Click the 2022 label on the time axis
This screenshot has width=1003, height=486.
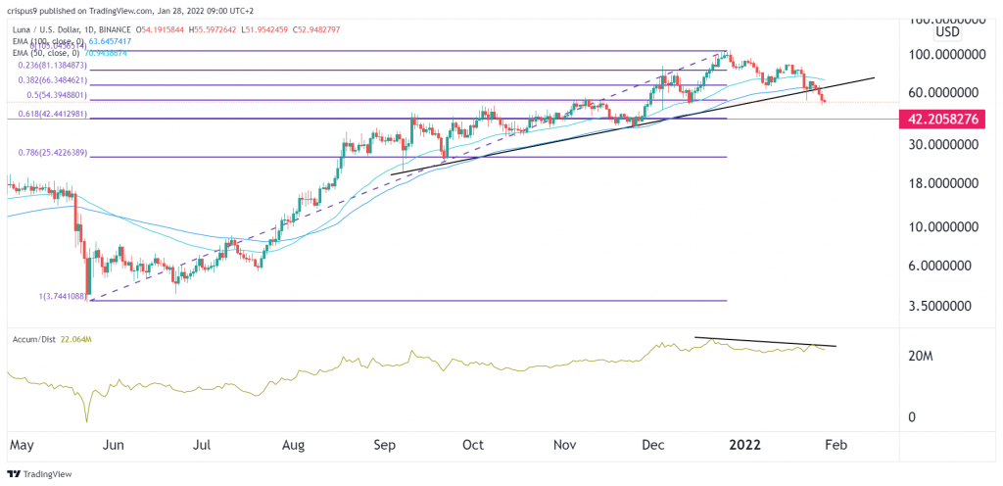pyautogui.click(x=744, y=445)
